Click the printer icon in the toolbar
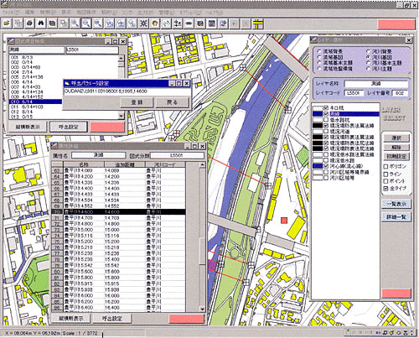The height and width of the screenshot is (338, 419). tap(29, 23)
